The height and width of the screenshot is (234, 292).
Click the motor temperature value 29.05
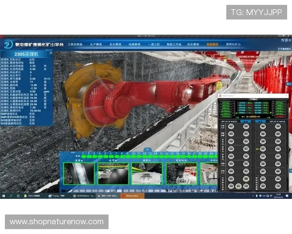coord(33,98)
